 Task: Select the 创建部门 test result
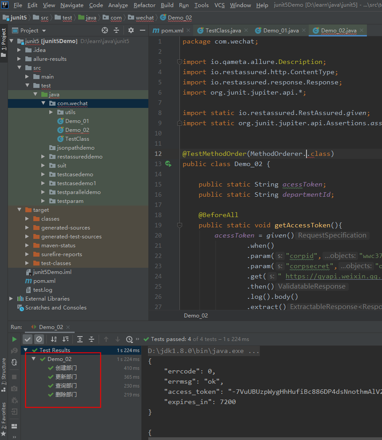click(x=66, y=368)
